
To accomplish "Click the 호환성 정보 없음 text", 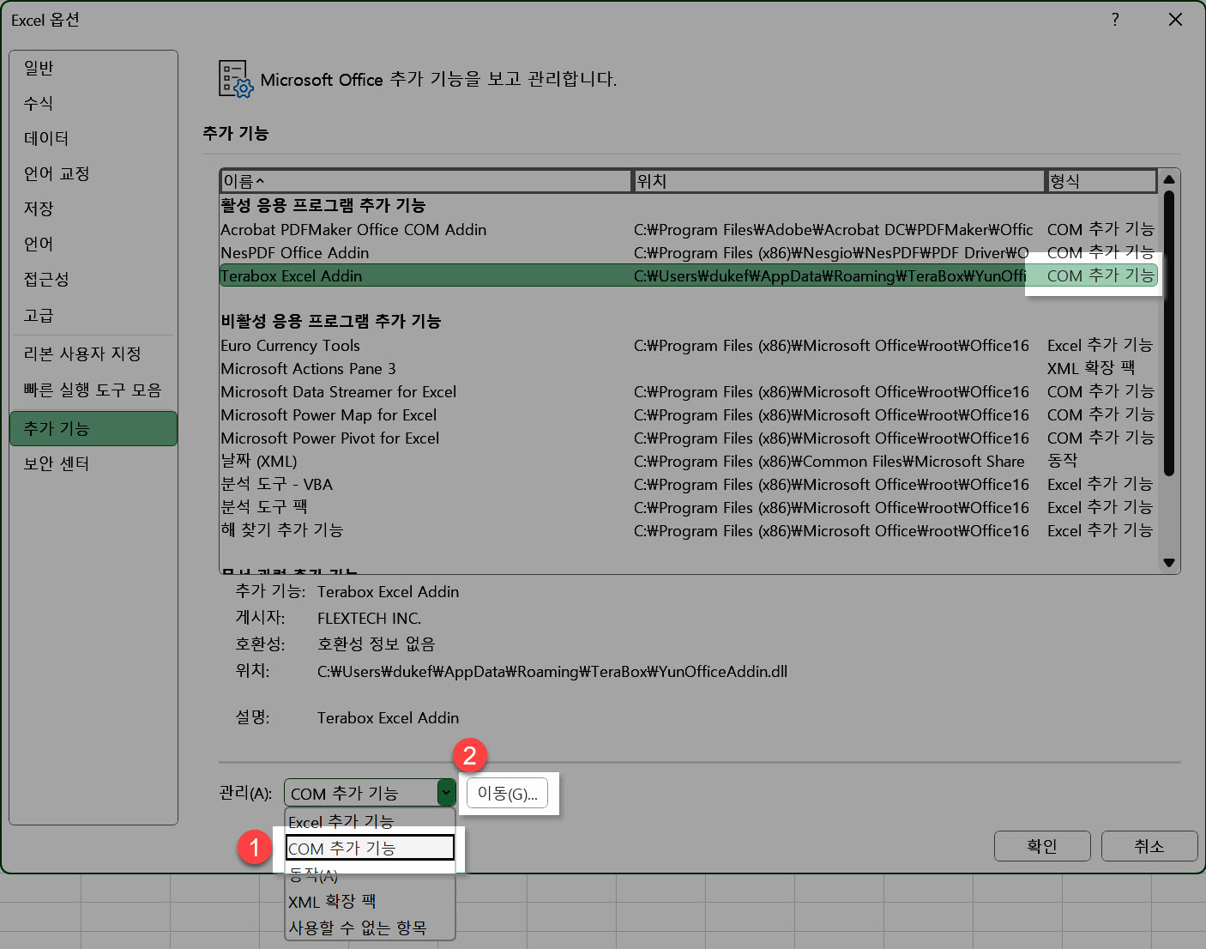I will click(377, 644).
